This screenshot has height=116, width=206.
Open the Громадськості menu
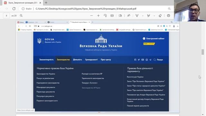tap(91, 60)
